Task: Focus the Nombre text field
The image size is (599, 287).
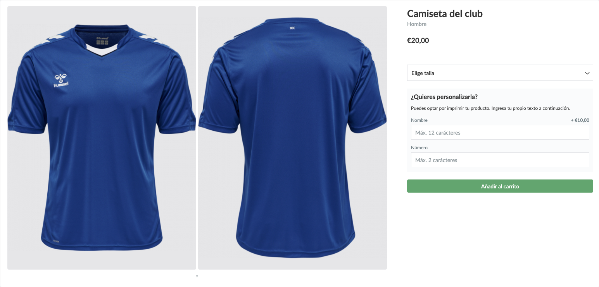Action: [x=500, y=132]
